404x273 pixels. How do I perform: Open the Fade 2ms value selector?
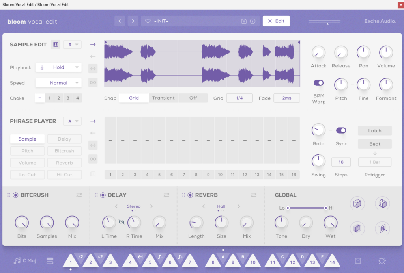click(287, 98)
